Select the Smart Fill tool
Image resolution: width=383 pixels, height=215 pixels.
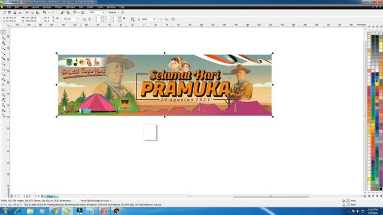click(x=3, y=59)
